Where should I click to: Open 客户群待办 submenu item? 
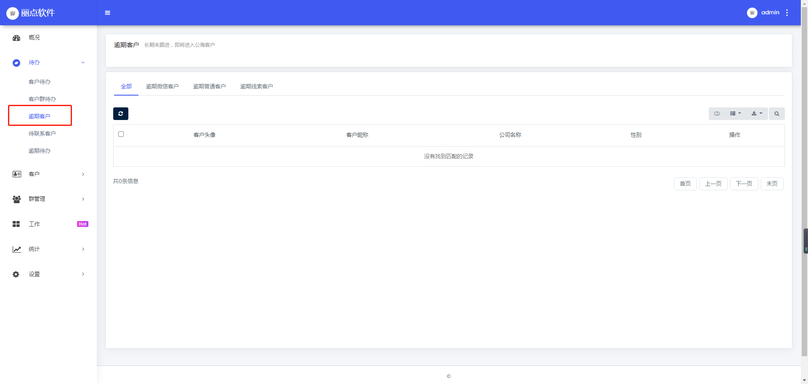(x=42, y=99)
